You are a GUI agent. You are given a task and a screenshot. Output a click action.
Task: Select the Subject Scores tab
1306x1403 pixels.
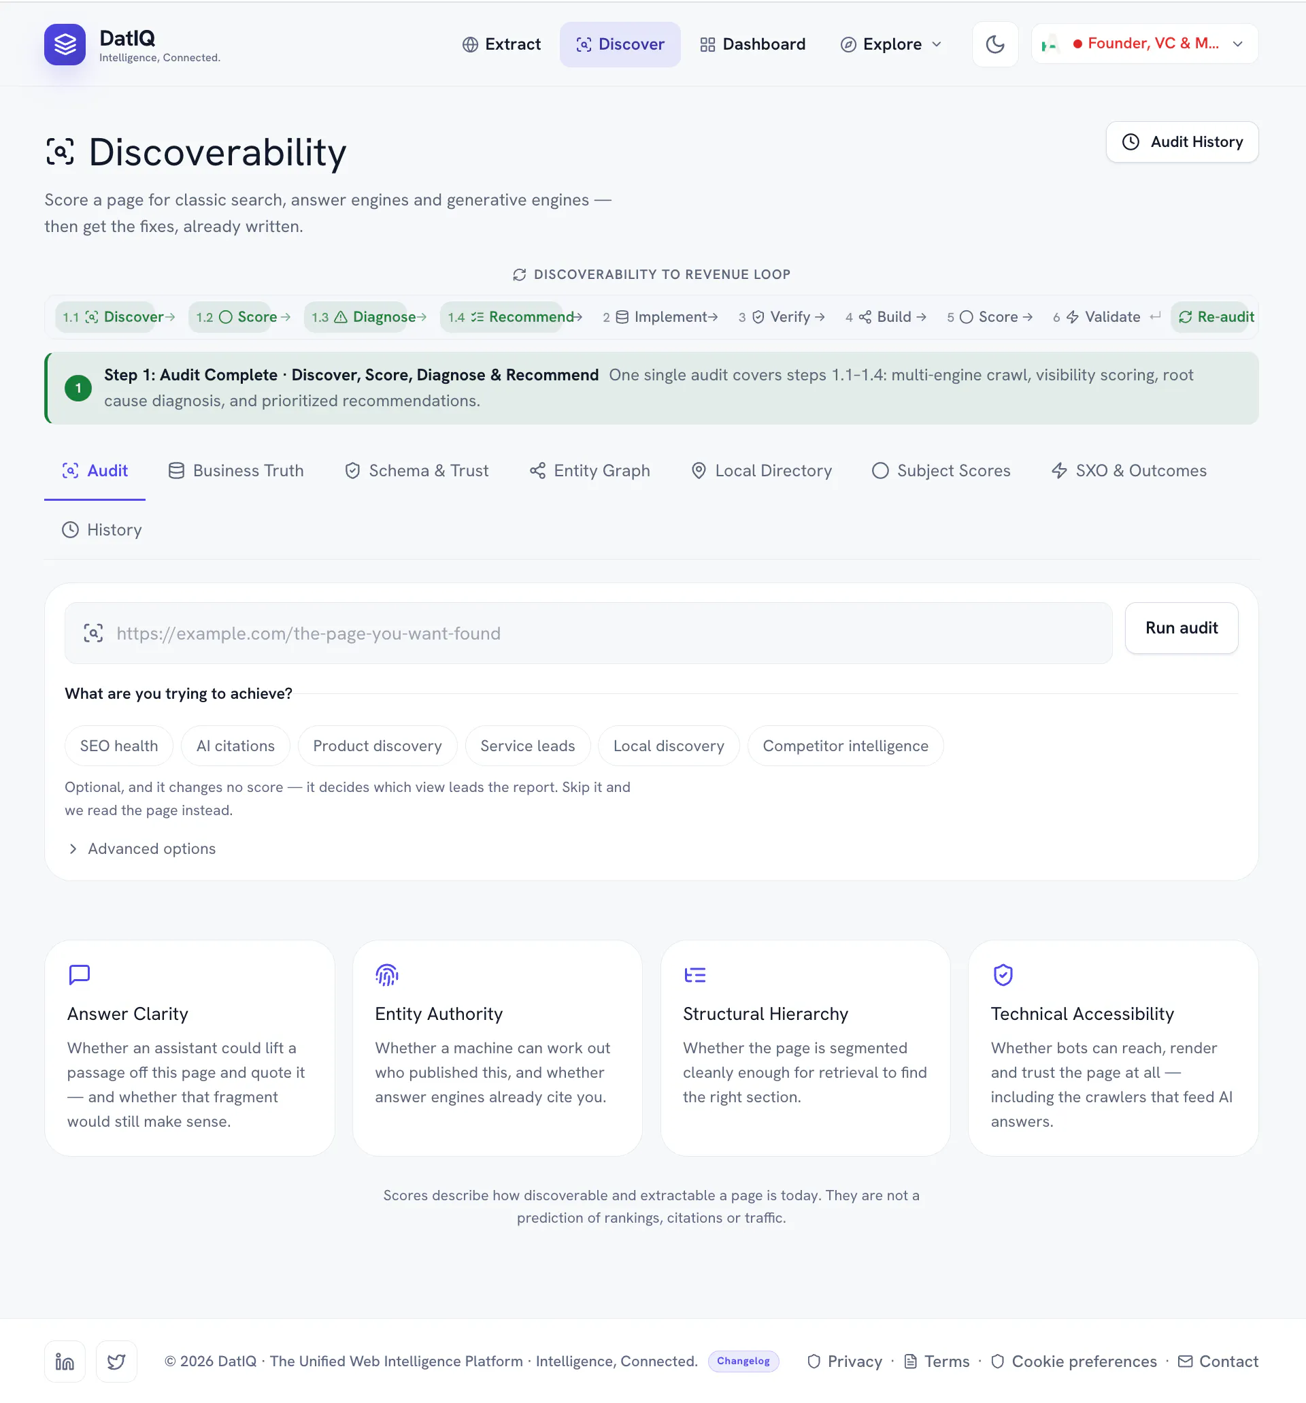(x=941, y=471)
